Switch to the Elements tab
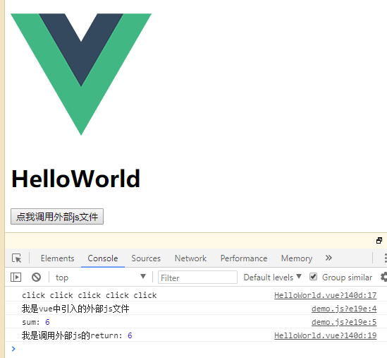Viewport: 387px width, 358px height. click(57, 258)
